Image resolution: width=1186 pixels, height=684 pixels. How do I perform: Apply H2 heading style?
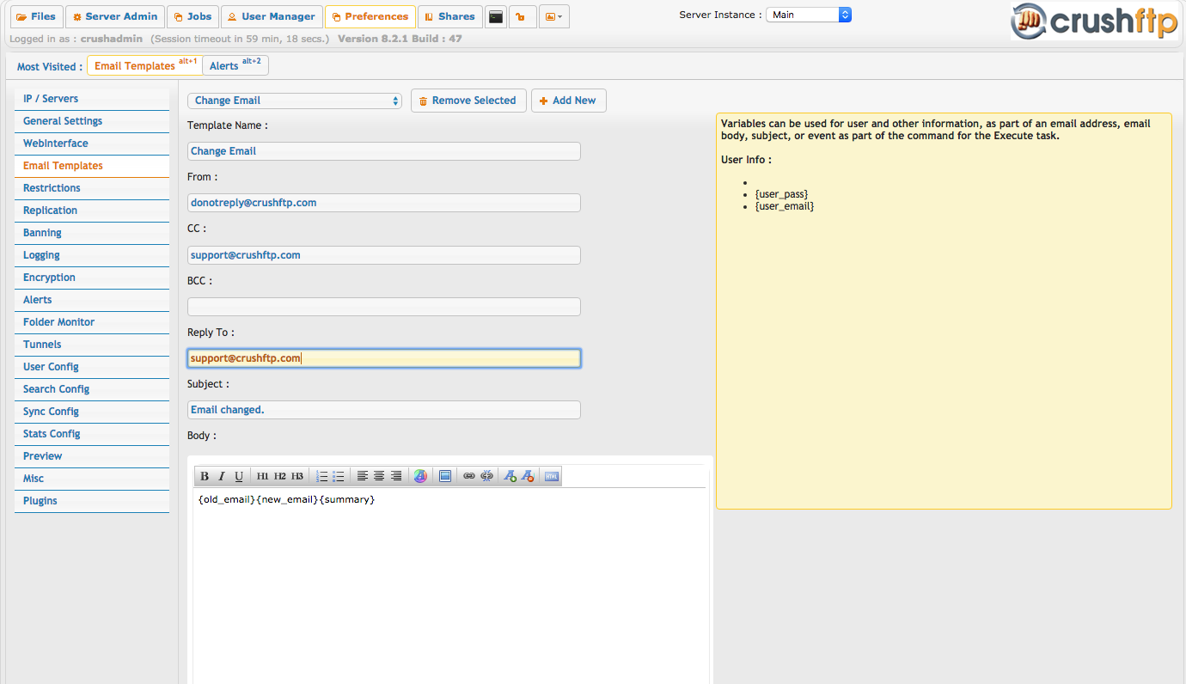pos(280,476)
